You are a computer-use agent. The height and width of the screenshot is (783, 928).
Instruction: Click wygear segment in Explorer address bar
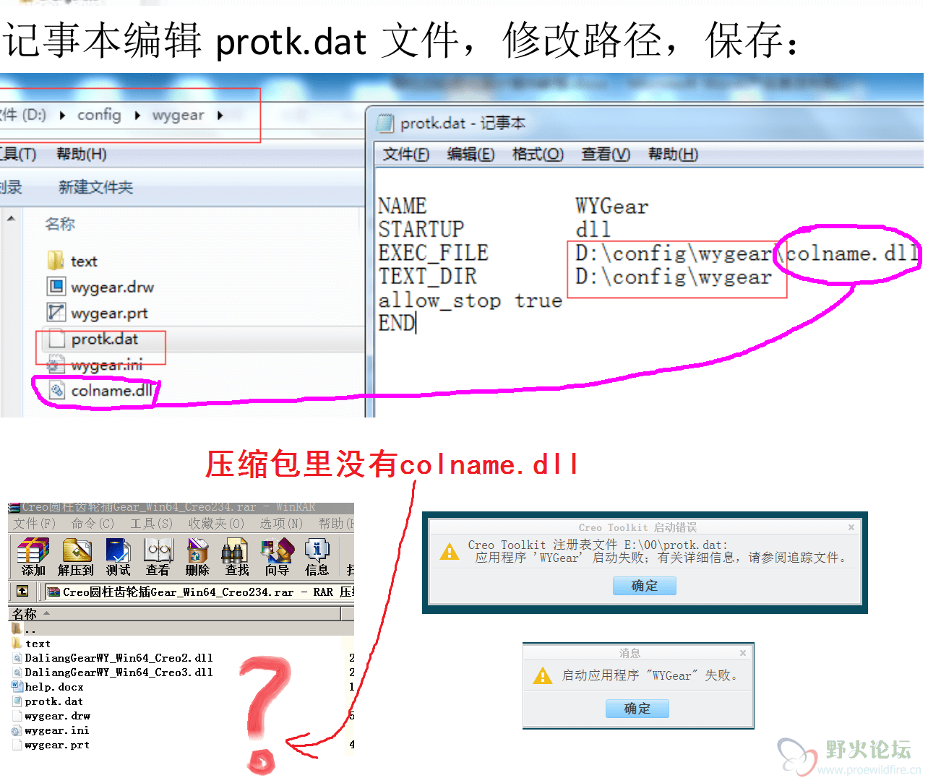tap(178, 116)
